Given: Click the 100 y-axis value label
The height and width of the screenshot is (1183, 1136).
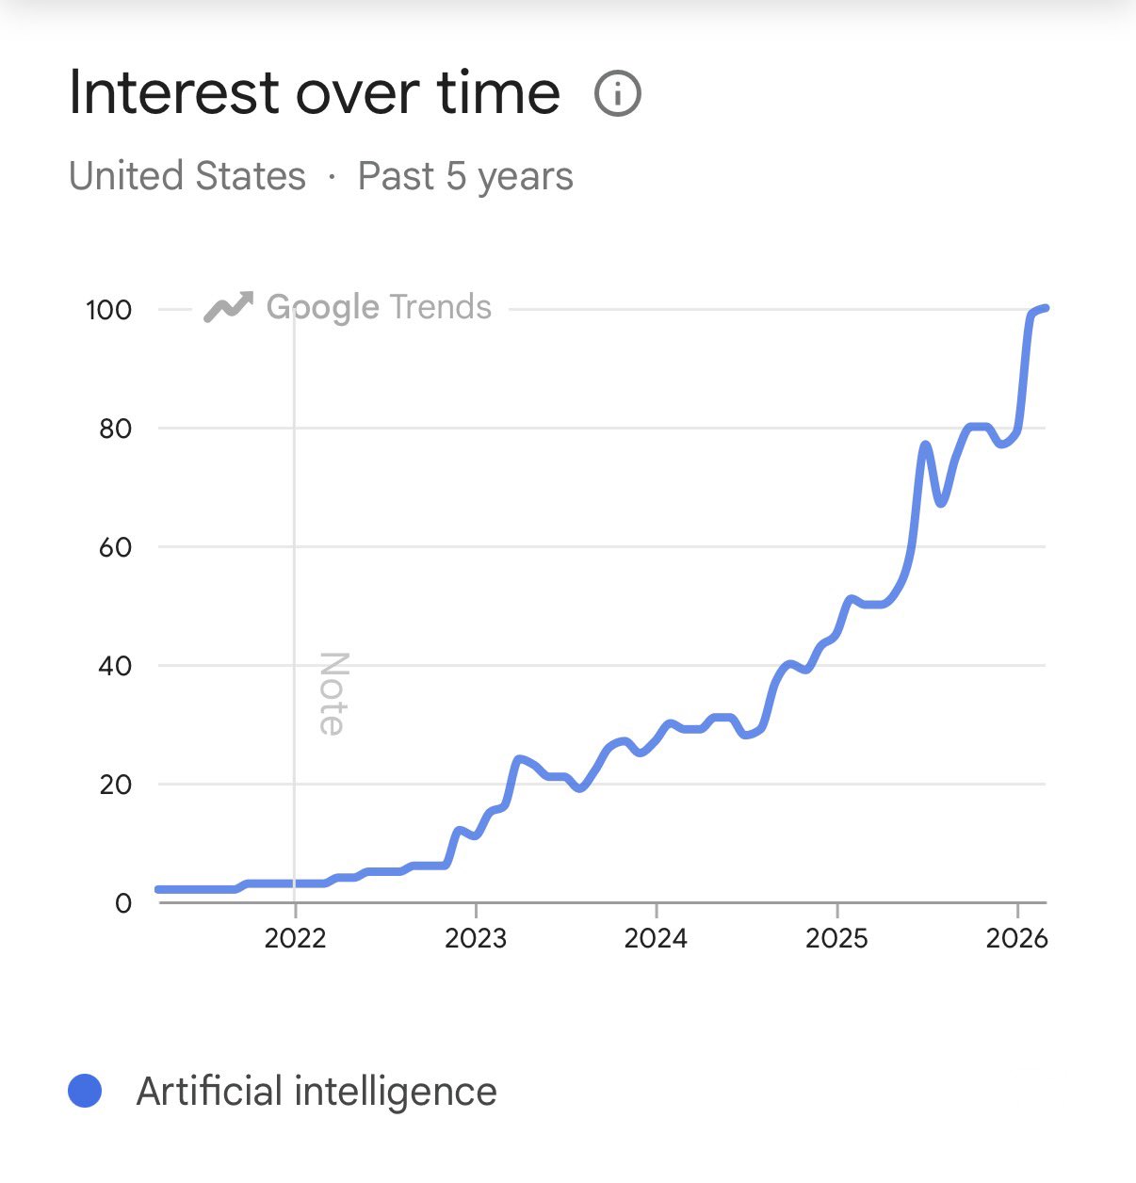Looking at the screenshot, I should (x=108, y=310).
